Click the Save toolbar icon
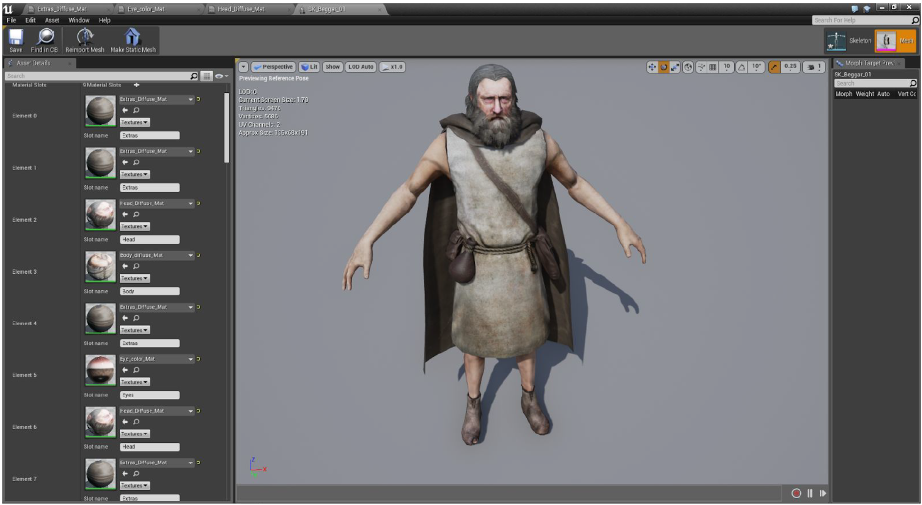 [16, 37]
